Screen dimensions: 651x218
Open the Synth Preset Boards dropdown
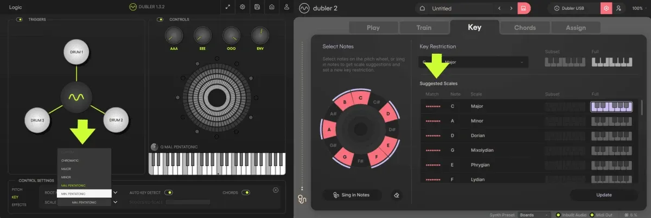534,215
